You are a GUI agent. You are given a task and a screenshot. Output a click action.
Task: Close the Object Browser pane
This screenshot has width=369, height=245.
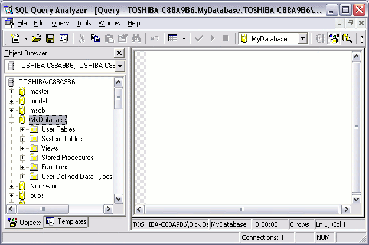(x=119, y=53)
